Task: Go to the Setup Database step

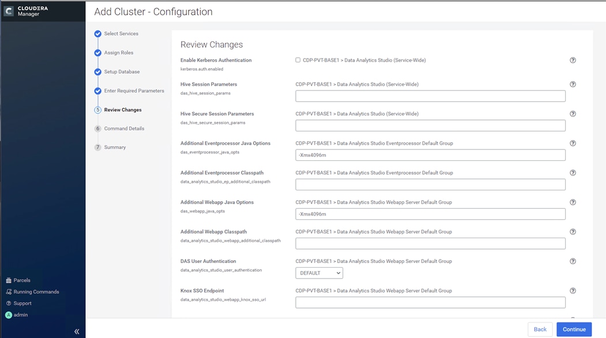Action: [122, 72]
